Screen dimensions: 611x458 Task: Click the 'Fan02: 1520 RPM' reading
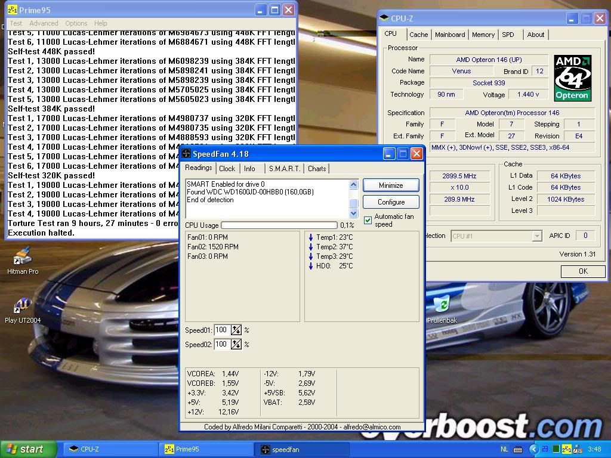(x=213, y=247)
